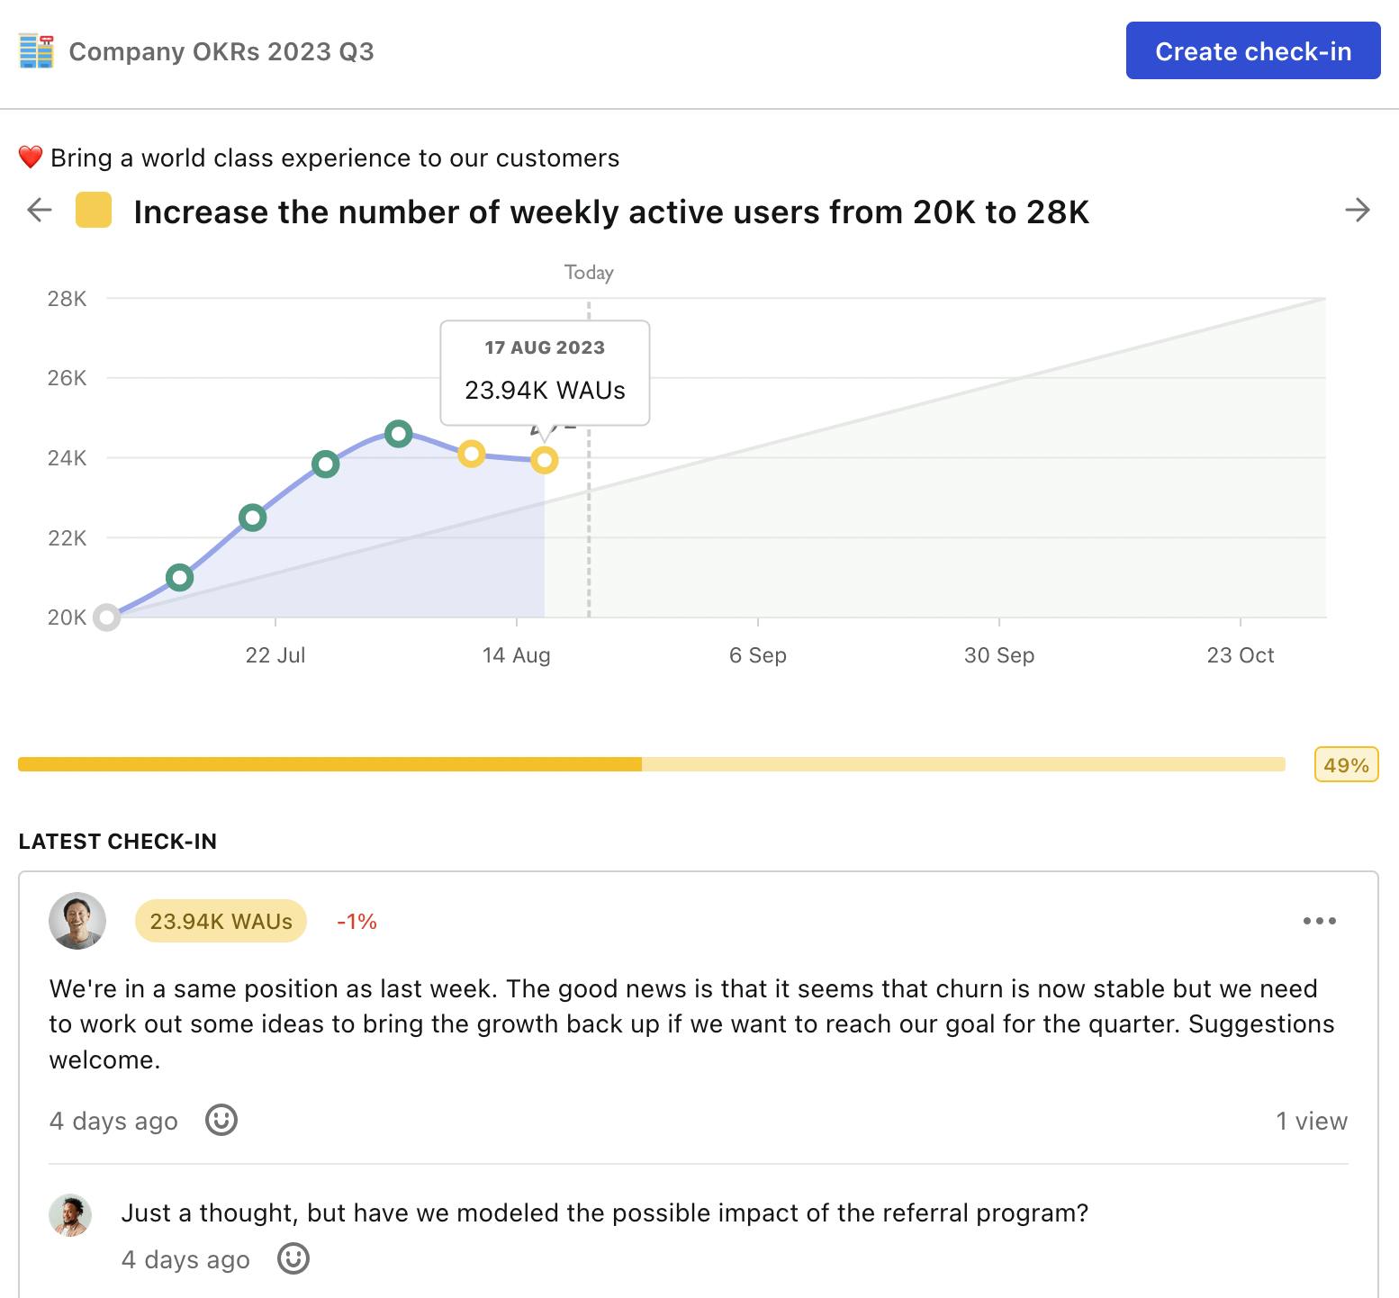
Task: Open the check-in three-dot options menu
Action: [1319, 921]
